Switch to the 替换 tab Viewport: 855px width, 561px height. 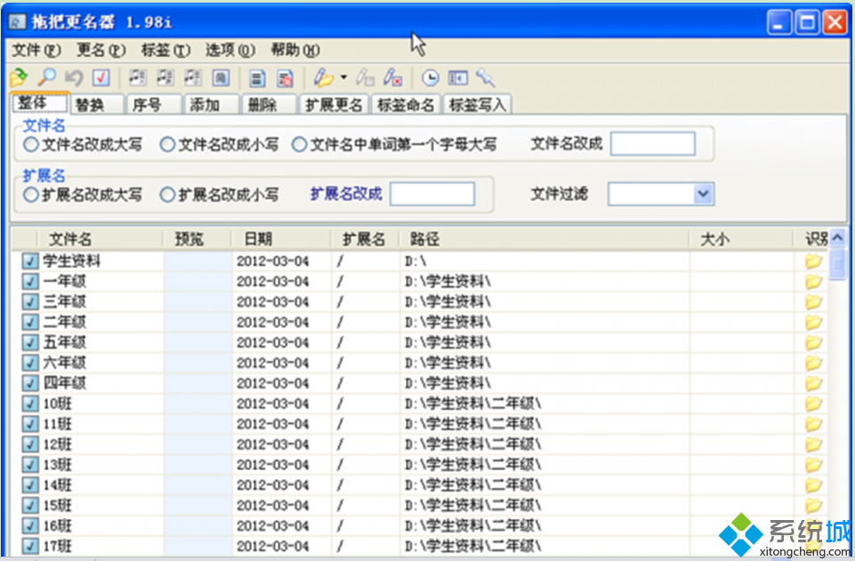click(x=95, y=104)
